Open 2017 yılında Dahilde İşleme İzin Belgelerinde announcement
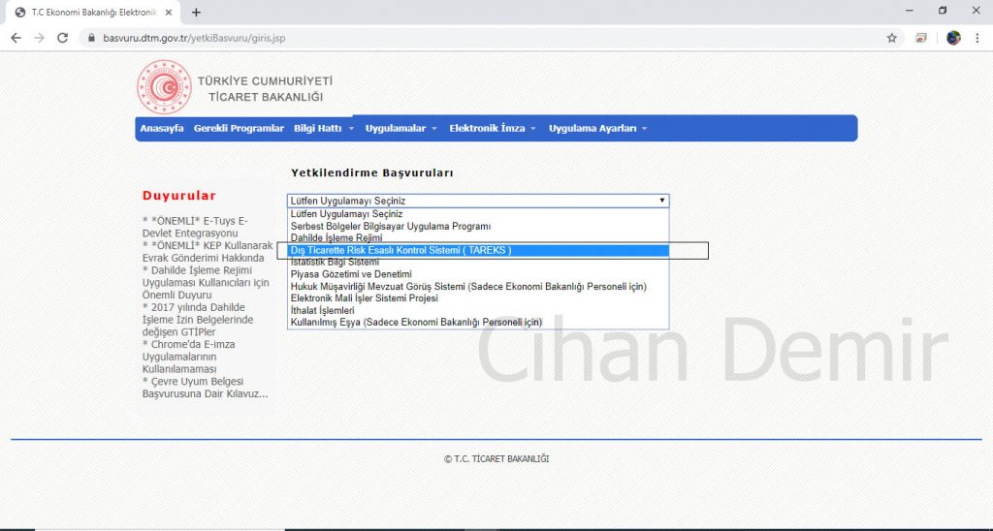This screenshot has height=531, width=993. [x=198, y=320]
